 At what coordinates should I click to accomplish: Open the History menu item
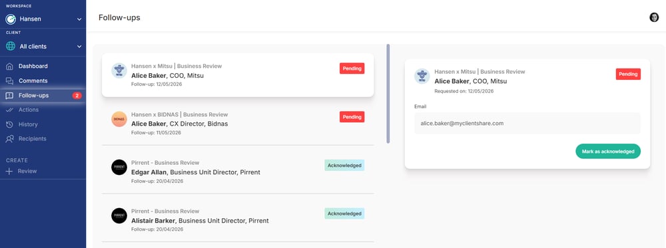43,124
